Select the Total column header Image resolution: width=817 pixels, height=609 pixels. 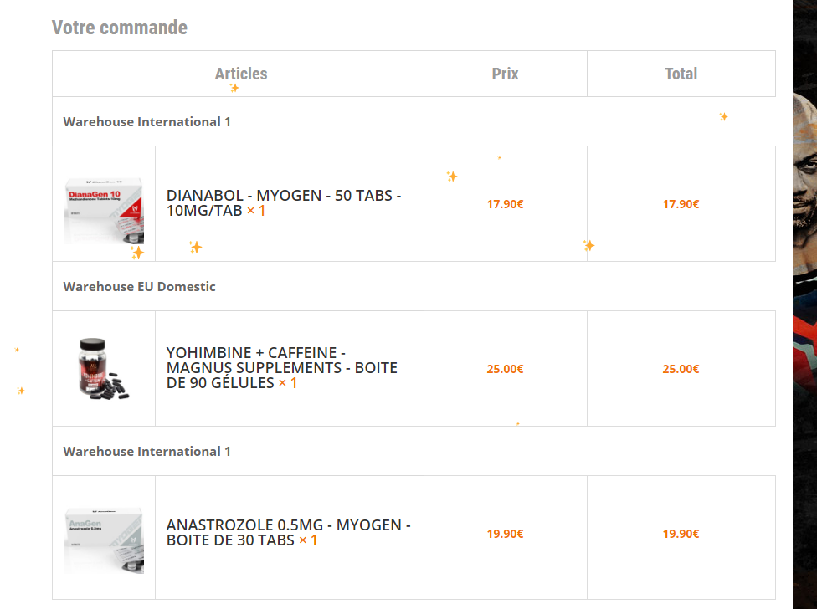point(681,74)
